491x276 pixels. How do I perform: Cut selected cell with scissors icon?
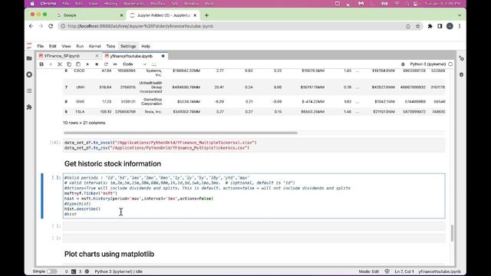click(60, 64)
